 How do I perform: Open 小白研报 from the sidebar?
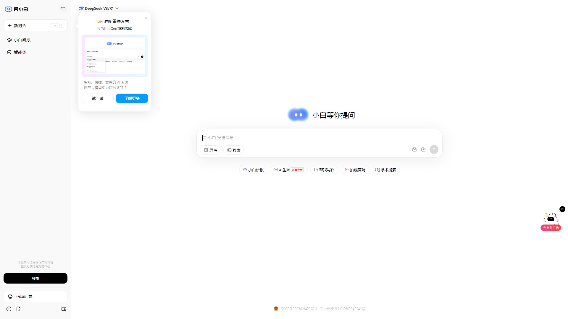click(22, 40)
